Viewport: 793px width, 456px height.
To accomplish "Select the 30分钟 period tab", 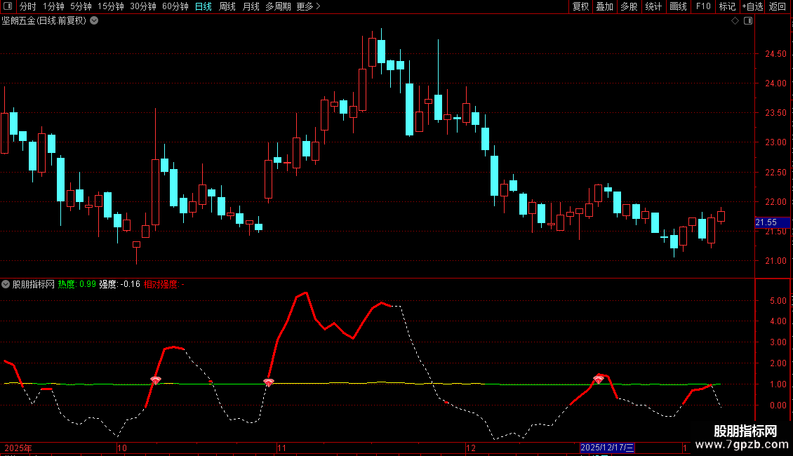I will 142,6.
